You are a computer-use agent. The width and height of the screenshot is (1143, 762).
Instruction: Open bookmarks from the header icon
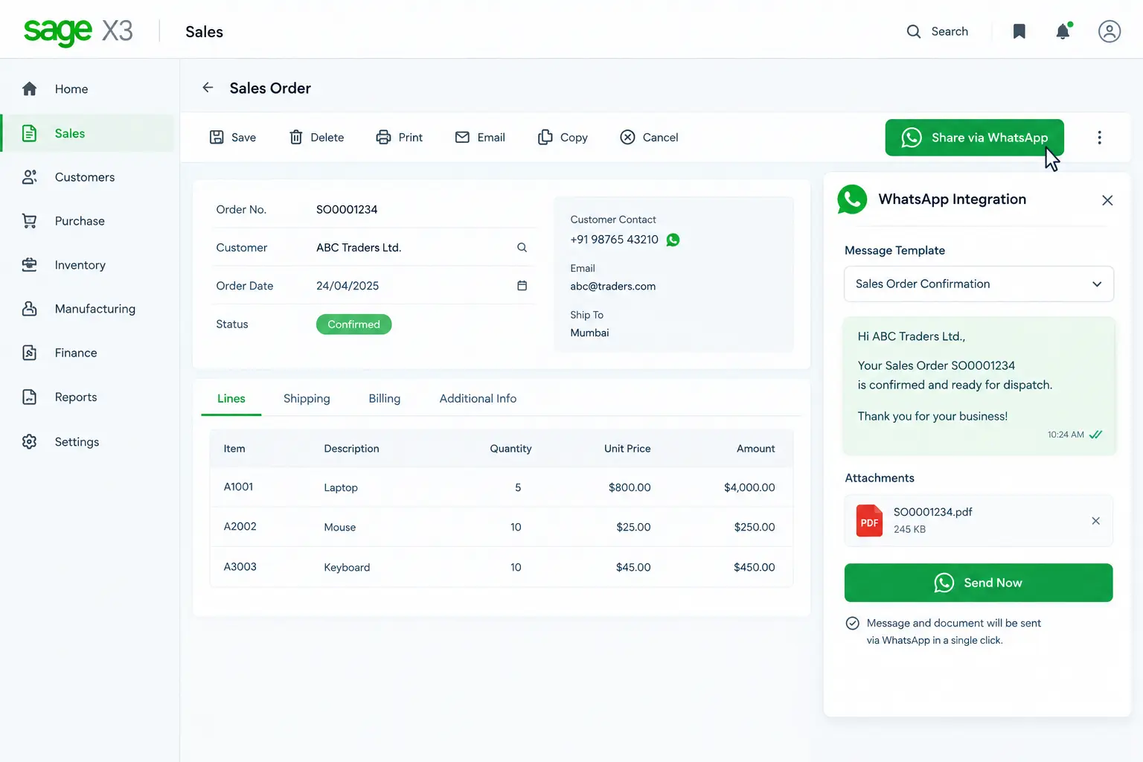click(x=1019, y=31)
